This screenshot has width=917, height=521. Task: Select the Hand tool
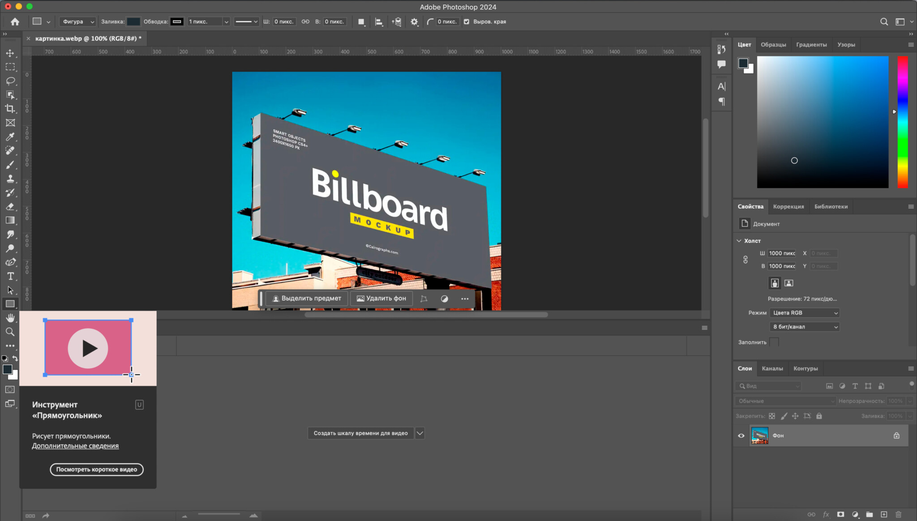coord(10,318)
